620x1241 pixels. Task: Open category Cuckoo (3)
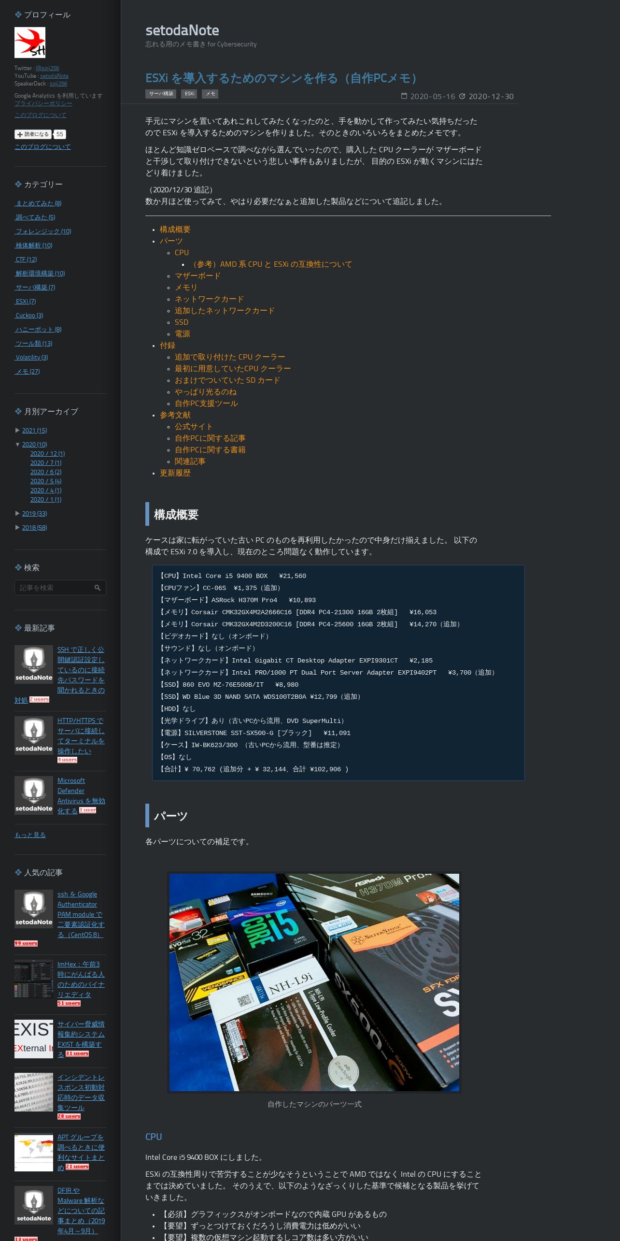[x=29, y=315]
